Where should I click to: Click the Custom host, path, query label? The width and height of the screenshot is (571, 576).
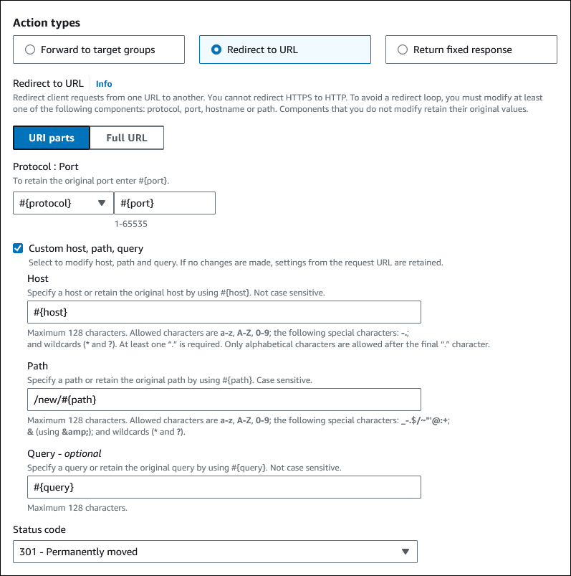click(86, 249)
